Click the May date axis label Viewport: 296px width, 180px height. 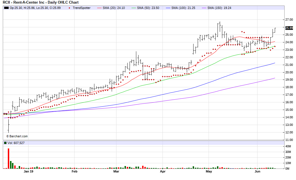(209, 171)
